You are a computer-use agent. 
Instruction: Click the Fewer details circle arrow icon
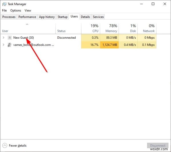[x=5, y=145]
